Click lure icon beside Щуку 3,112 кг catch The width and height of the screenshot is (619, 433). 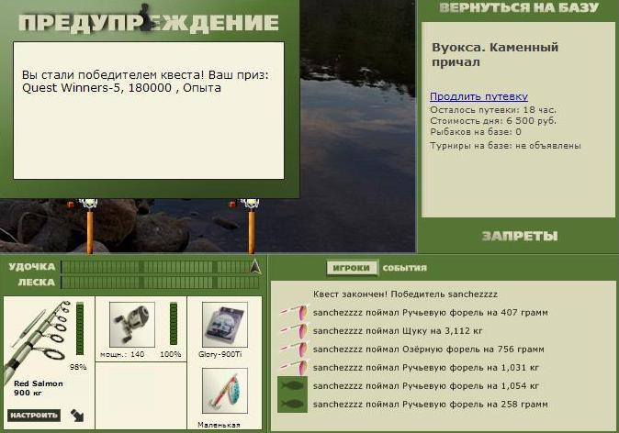293,331
